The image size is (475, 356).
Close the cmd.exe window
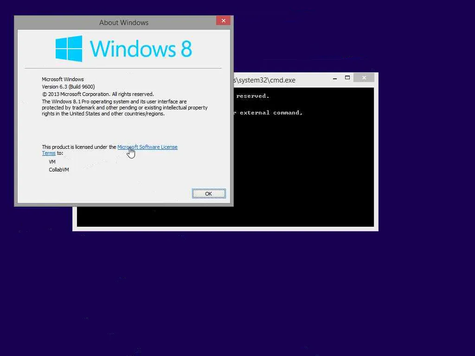364,78
